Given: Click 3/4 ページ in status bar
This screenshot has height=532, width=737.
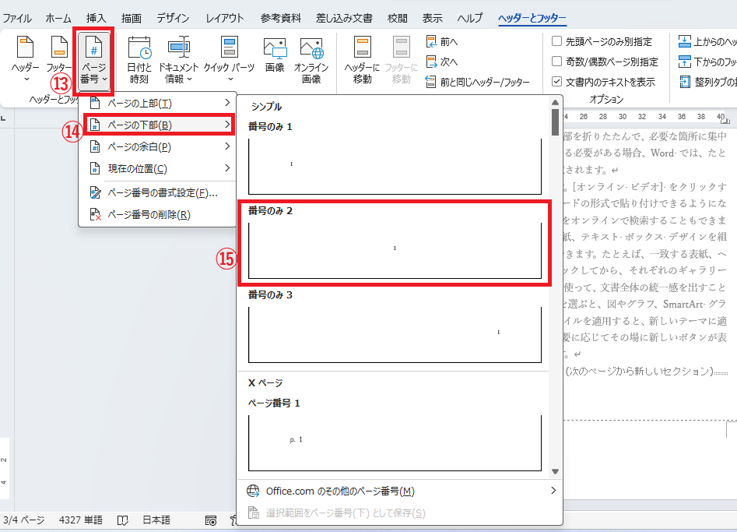Looking at the screenshot, I should tap(23, 520).
